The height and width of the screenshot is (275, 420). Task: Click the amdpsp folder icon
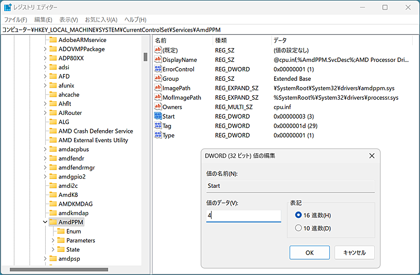tap(53, 258)
